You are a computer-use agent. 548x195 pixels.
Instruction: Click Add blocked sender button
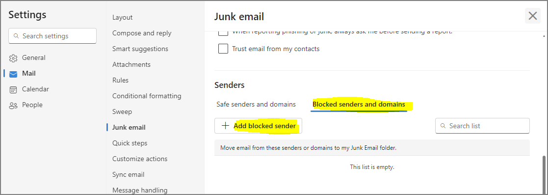tap(258, 126)
